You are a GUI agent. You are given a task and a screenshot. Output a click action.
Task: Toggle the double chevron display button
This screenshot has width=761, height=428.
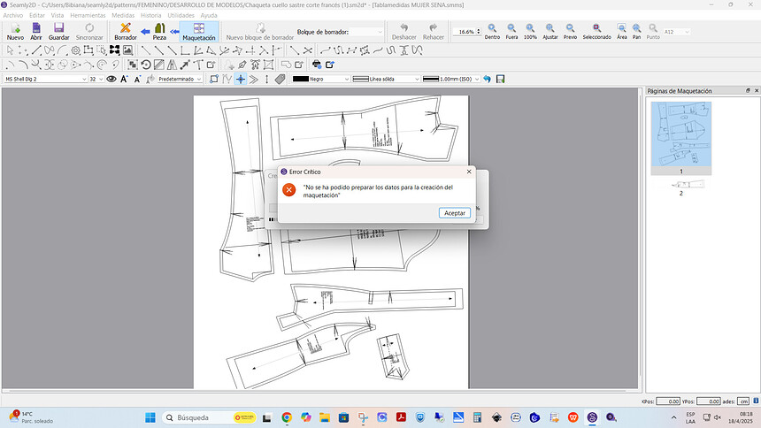[253, 79]
